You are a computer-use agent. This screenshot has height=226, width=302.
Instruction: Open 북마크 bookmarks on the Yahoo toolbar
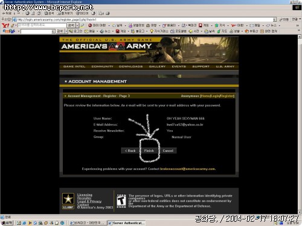(x=189, y=25)
